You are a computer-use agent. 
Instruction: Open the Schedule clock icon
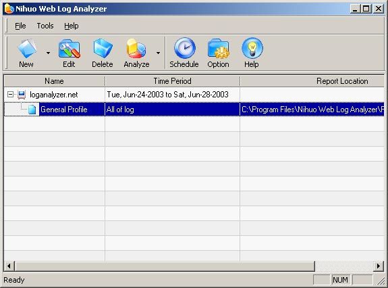pyautogui.click(x=185, y=48)
